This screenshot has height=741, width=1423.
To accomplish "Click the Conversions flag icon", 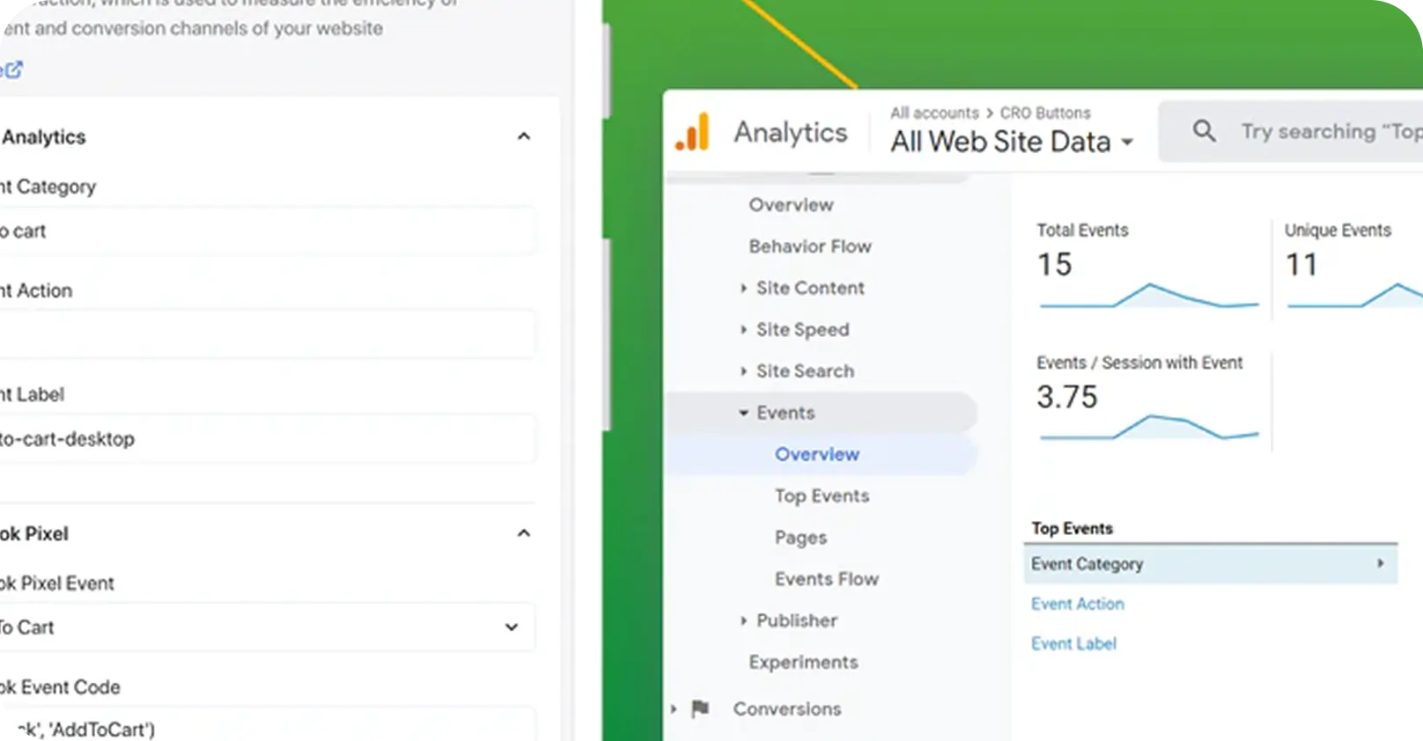I will click(700, 708).
